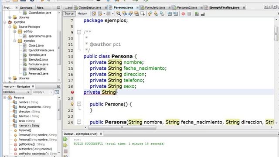Switch to the Files tab
This screenshot has width=279, height=157.
[40, 8]
